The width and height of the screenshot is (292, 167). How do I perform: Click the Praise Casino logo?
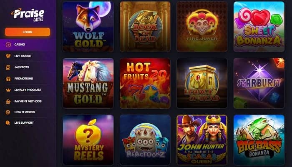pos(28,15)
